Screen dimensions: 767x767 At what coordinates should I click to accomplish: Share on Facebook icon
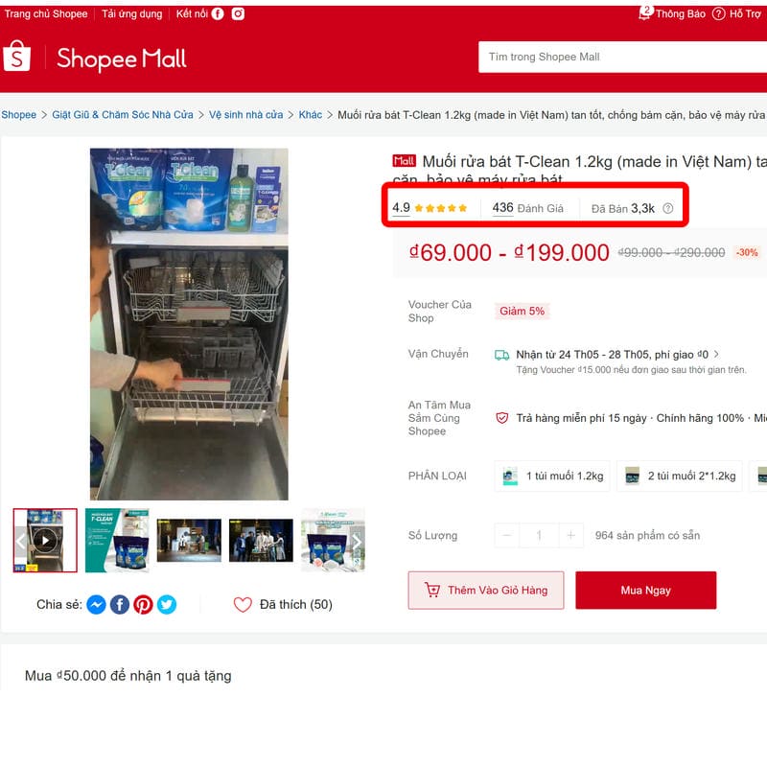tap(120, 605)
